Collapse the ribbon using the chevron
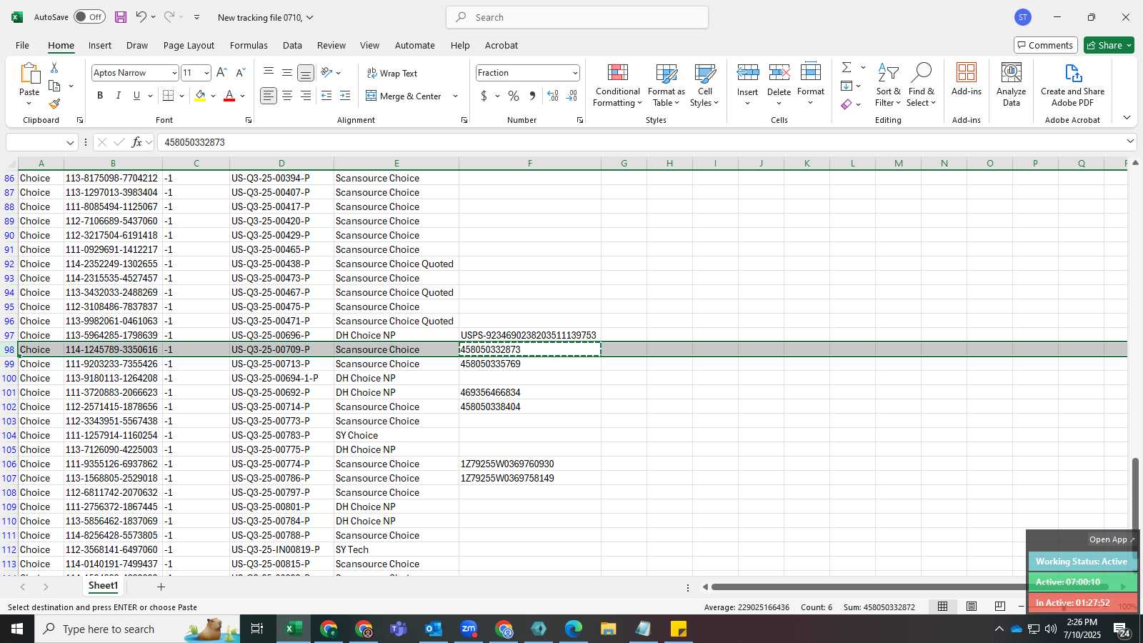 tap(1127, 118)
